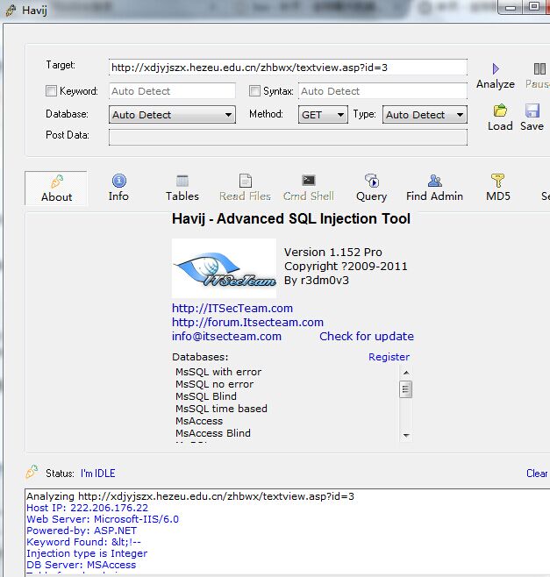Select 'MsSQL no error' in the list
The image size is (550, 577).
click(215, 384)
